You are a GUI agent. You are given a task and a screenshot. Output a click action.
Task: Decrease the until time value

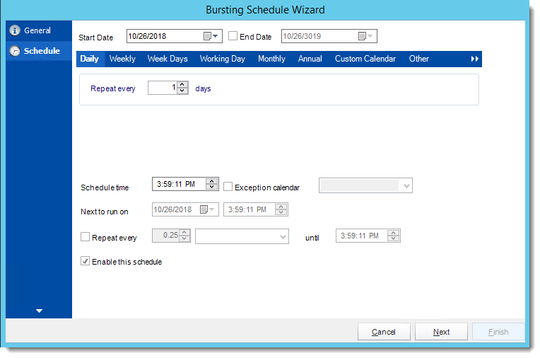point(393,238)
